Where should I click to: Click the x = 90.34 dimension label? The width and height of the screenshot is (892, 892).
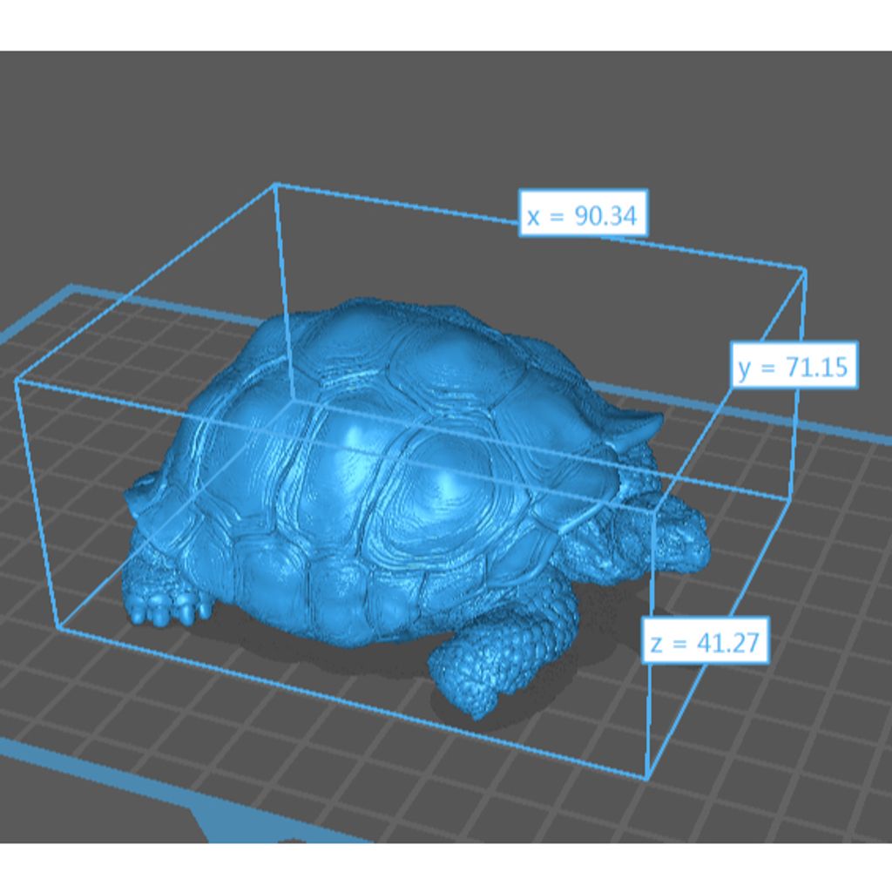point(583,213)
